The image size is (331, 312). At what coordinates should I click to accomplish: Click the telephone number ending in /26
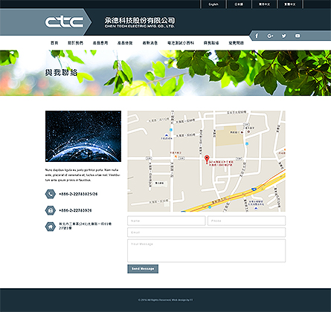[78, 194]
